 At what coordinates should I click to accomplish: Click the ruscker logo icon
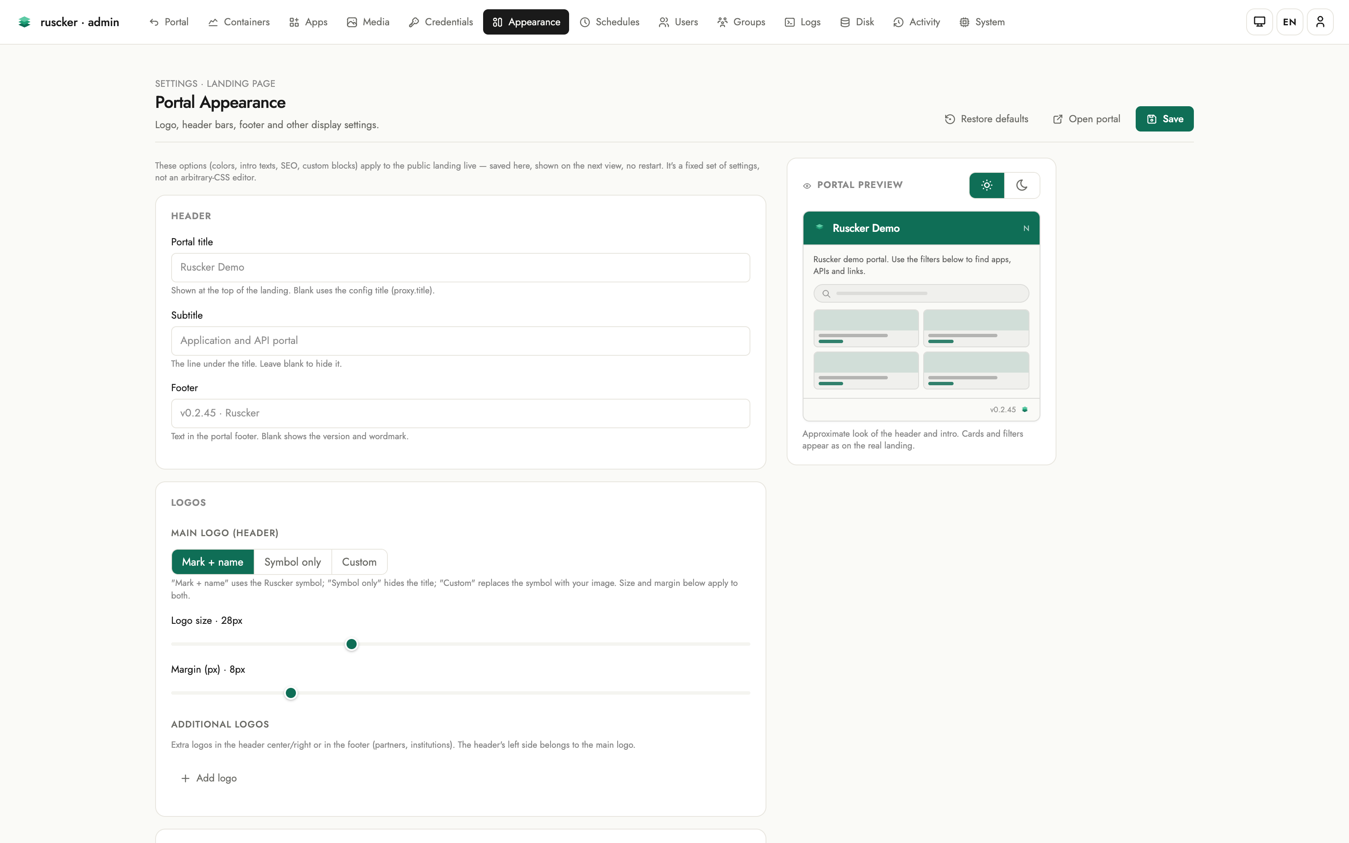[x=24, y=22]
